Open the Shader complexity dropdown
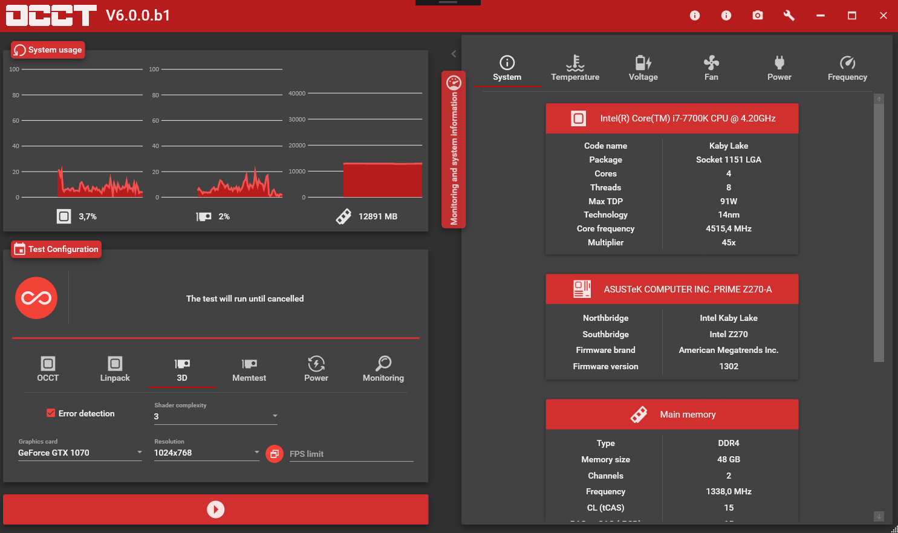The image size is (898, 533). tap(215, 416)
